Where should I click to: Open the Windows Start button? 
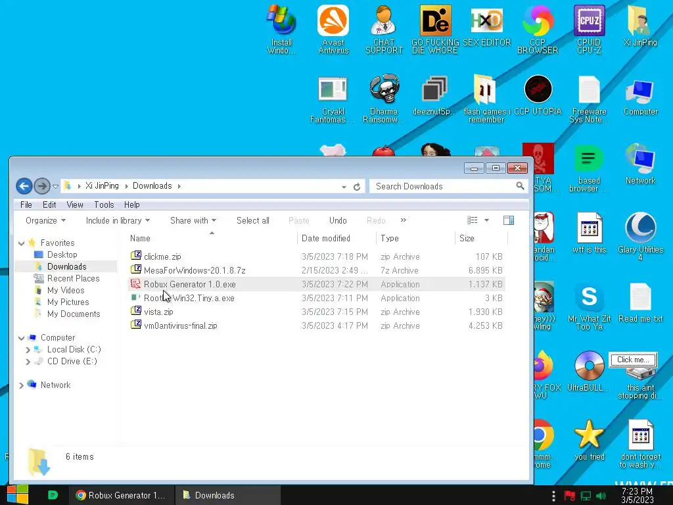point(18,494)
